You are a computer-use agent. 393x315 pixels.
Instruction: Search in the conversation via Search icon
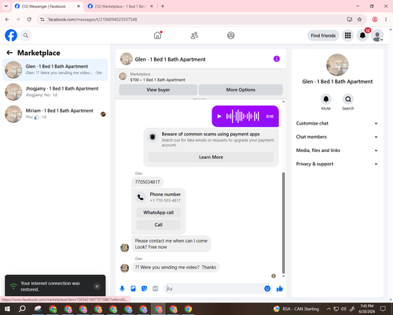coord(348,99)
